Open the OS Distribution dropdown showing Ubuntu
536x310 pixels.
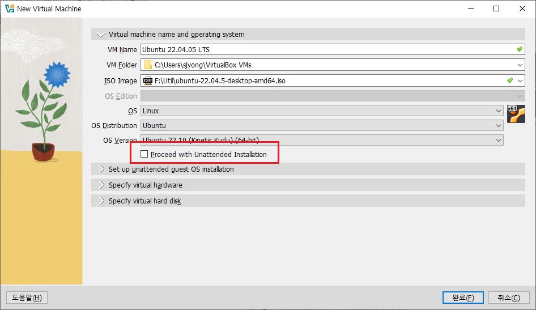point(322,125)
